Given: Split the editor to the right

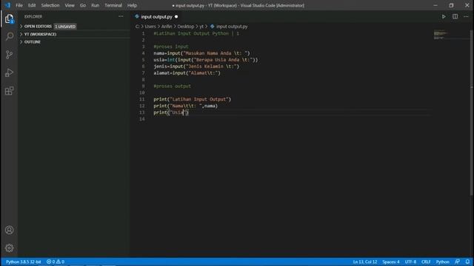Looking at the screenshot, I should click(x=455, y=16).
